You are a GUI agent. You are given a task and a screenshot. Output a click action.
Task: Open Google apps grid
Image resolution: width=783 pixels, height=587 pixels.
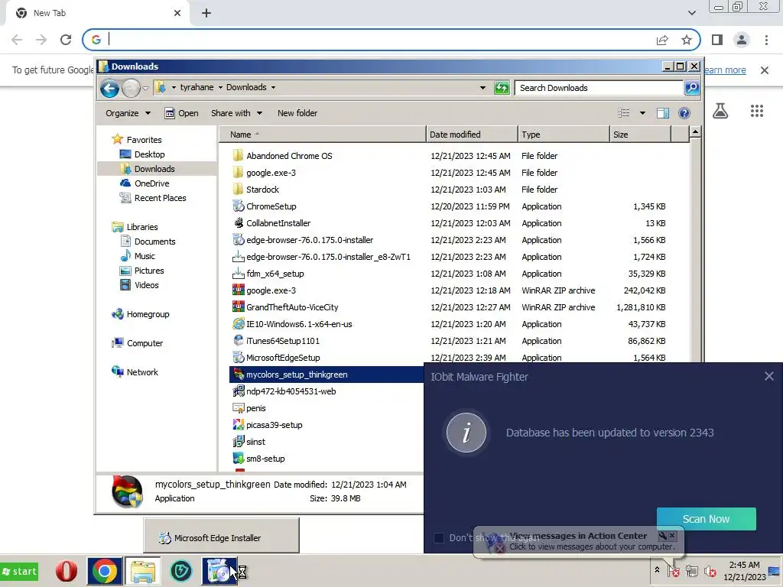click(x=757, y=111)
